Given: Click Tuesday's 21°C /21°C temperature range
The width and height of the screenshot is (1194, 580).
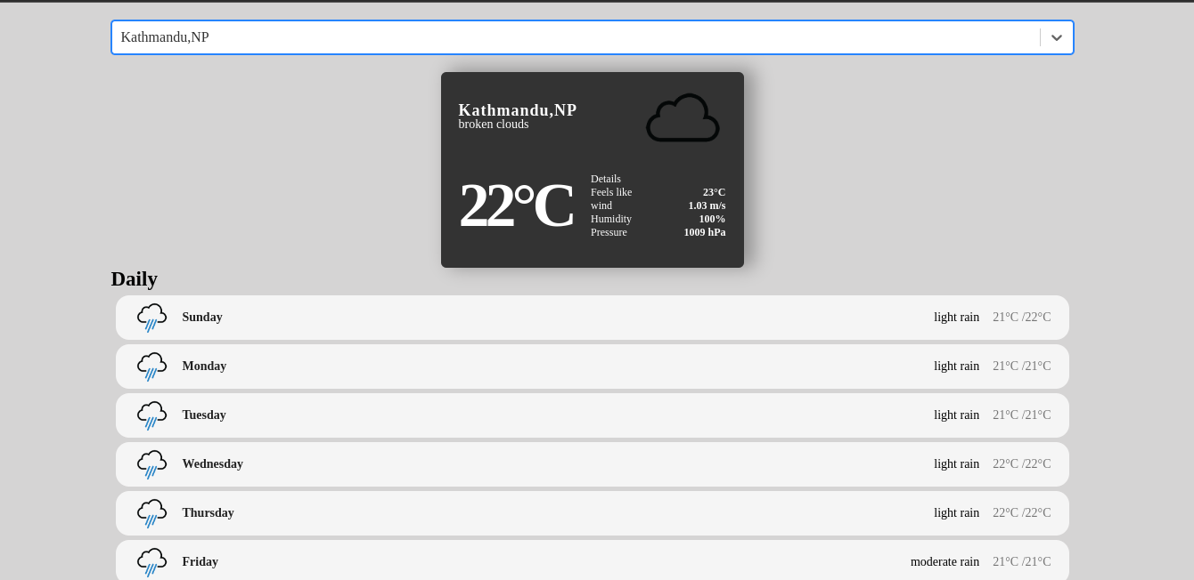Looking at the screenshot, I should coord(1022,415).
